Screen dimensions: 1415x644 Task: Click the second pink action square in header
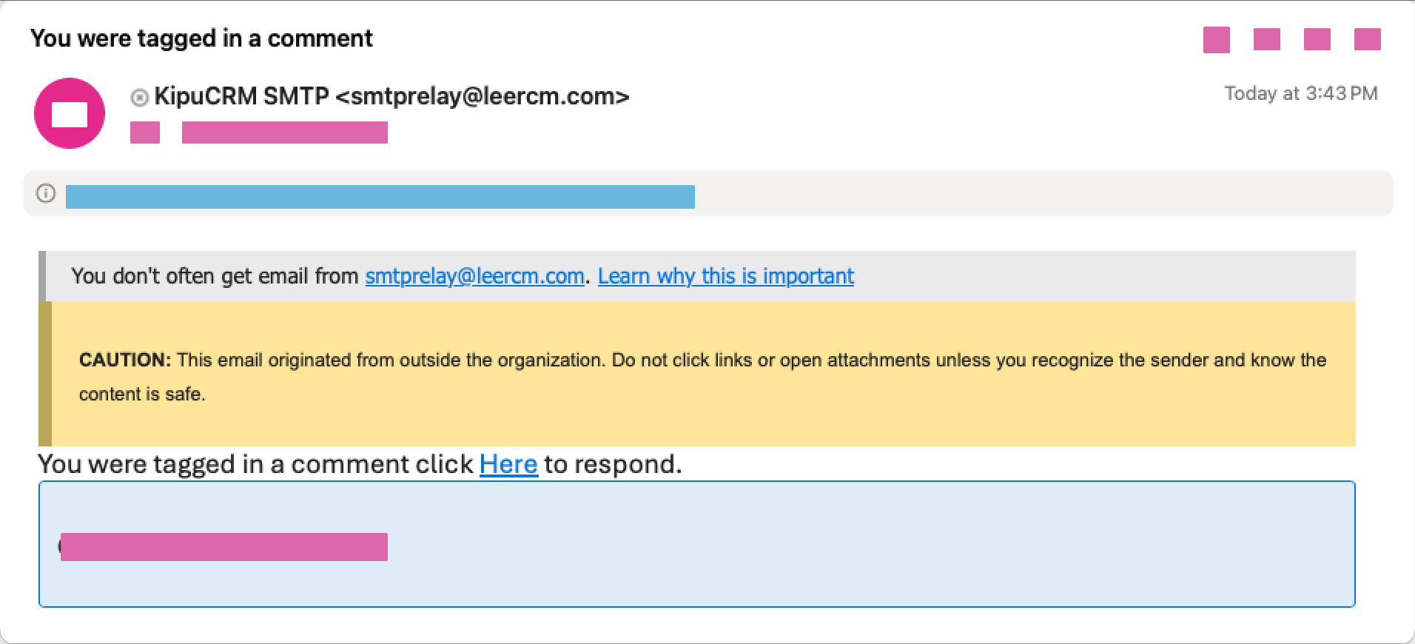tap(1266, 39)
